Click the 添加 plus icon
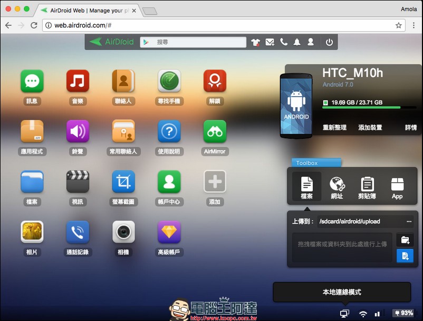This screenshot has width=423, height=321. coord(215,182)
